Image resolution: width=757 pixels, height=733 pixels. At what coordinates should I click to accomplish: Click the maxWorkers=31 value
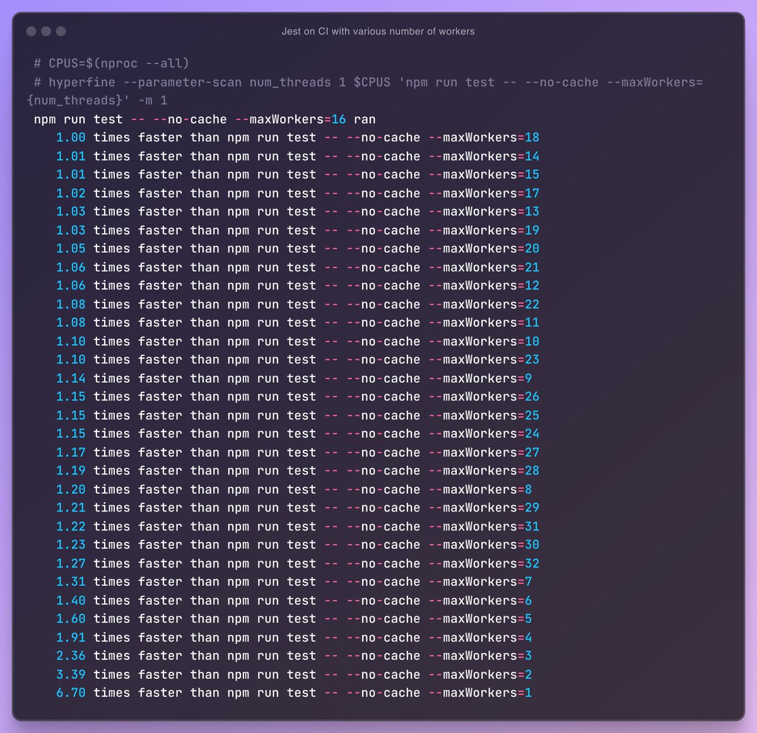click(532, 527)
